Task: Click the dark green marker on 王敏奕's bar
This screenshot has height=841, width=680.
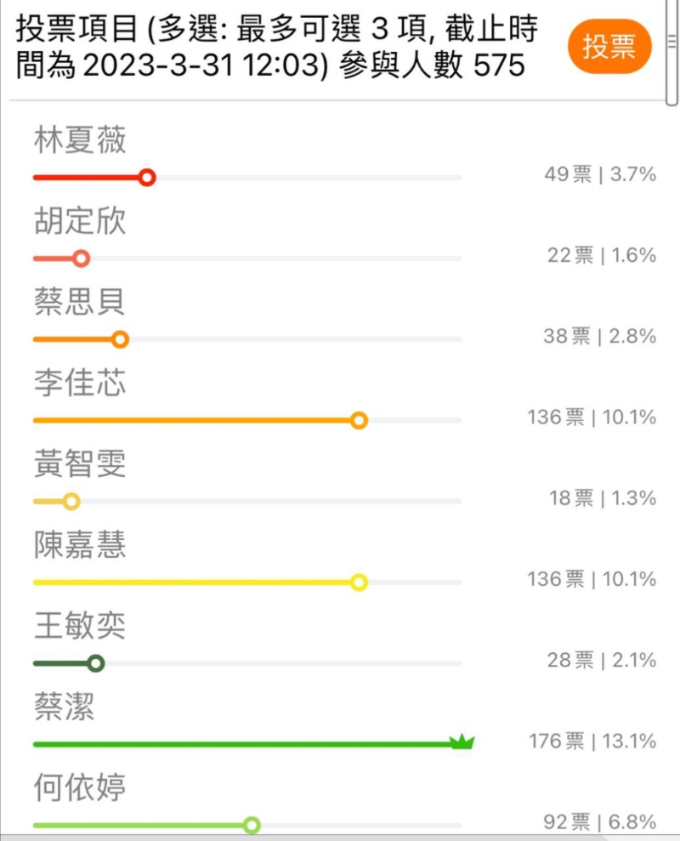Action: click(96, 663)
